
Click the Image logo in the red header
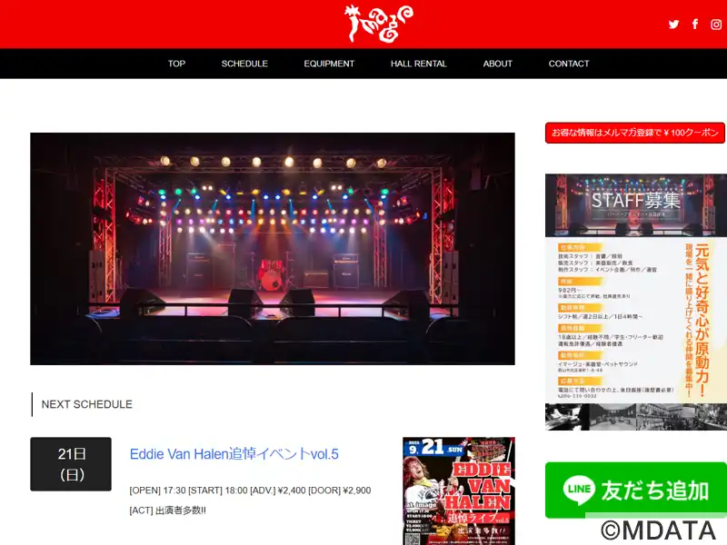(x=378, y=24)
